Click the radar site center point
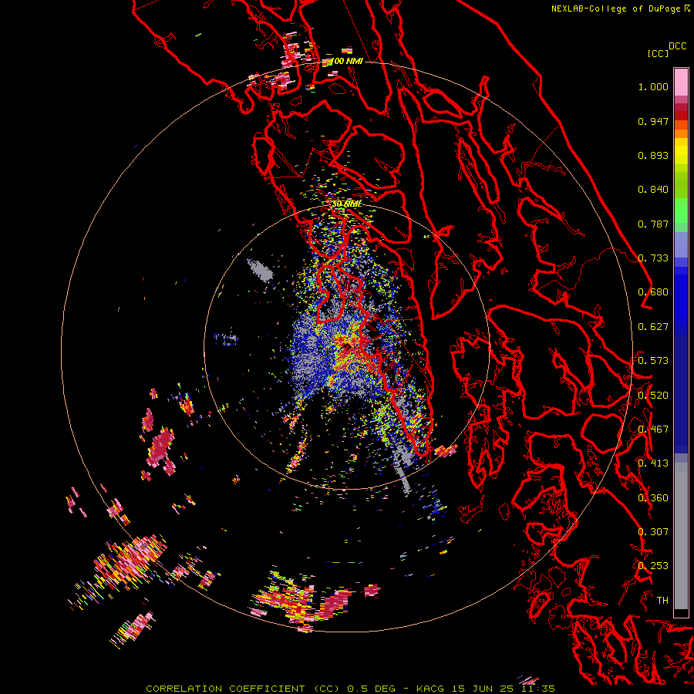 [347, 346]
